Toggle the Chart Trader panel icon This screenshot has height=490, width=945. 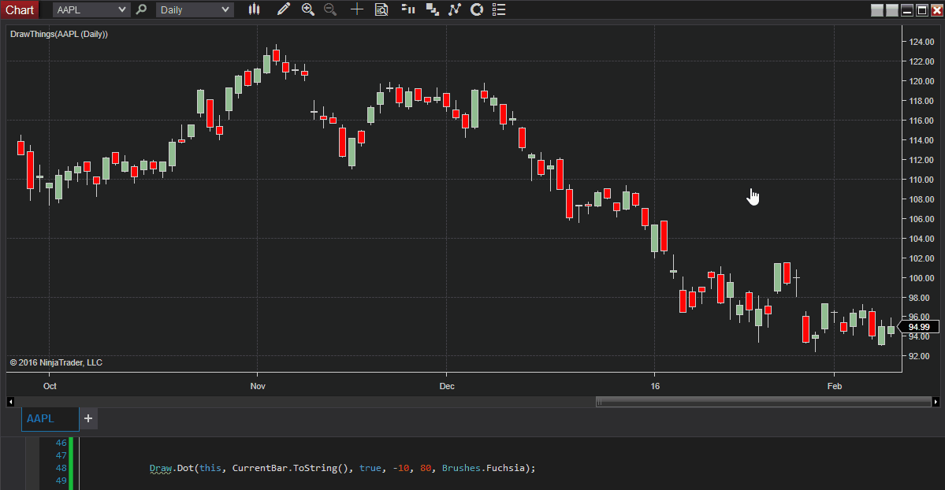[408, 9]
